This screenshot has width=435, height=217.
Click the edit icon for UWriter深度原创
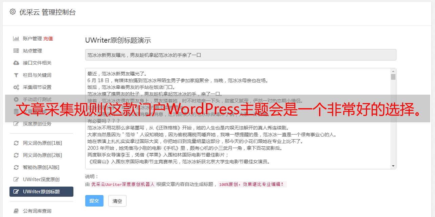click(16, 179)
